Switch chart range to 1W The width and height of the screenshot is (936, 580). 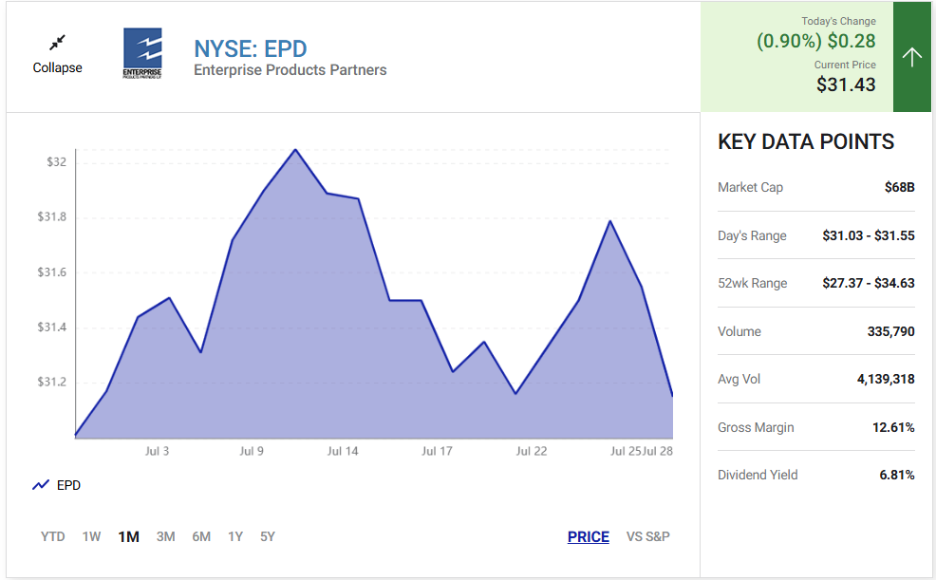click(x=91, y=536)
